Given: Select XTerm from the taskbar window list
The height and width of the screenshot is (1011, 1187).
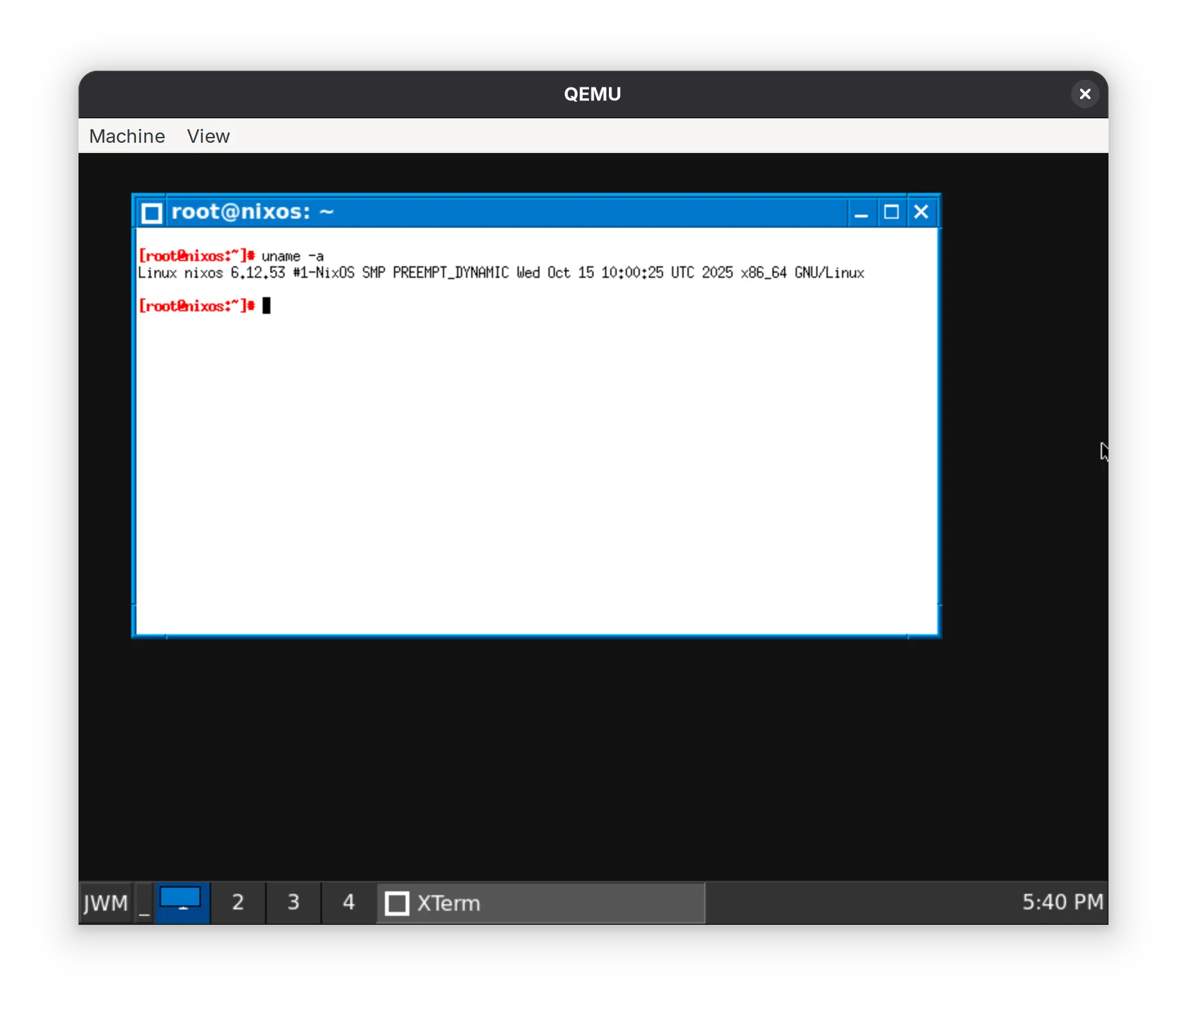Looking at the screenshot, I should (449, 903).
